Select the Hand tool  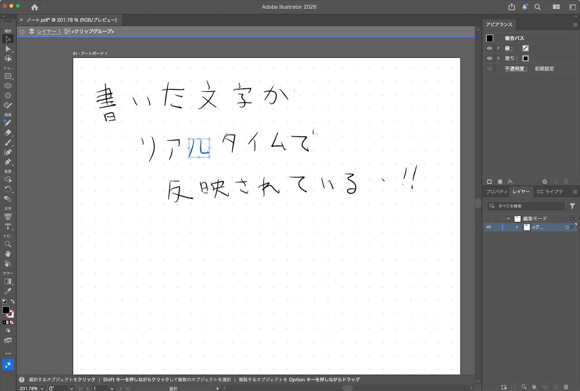[x=8, y=254]
